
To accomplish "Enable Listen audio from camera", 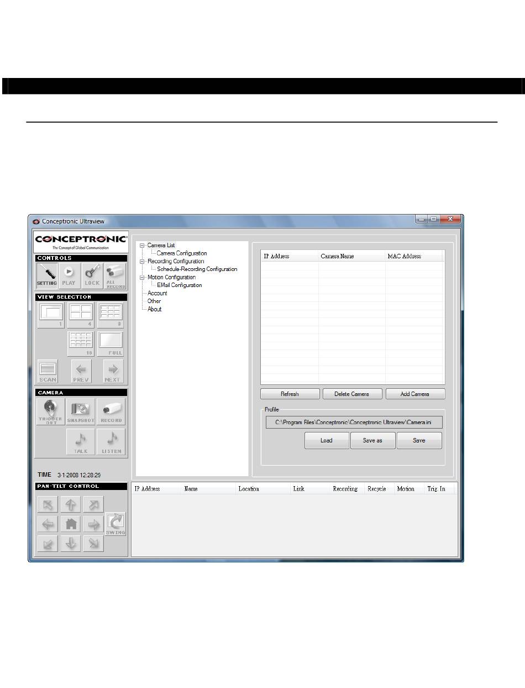I will 111,442.
